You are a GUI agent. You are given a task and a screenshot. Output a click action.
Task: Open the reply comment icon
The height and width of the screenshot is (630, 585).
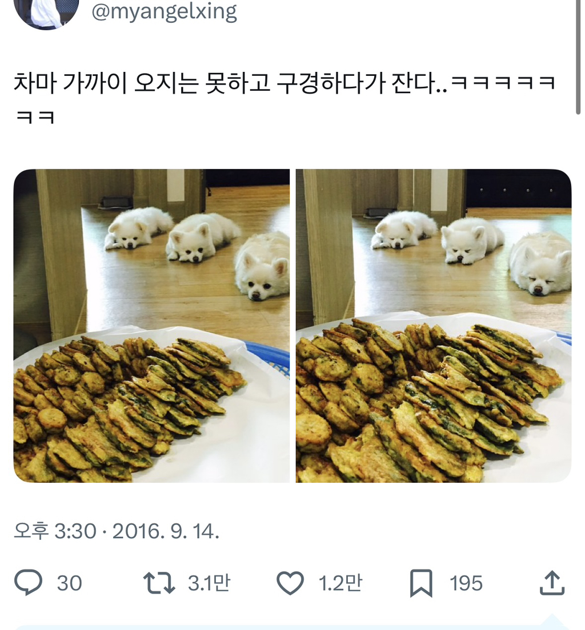(x=28, y=583)
